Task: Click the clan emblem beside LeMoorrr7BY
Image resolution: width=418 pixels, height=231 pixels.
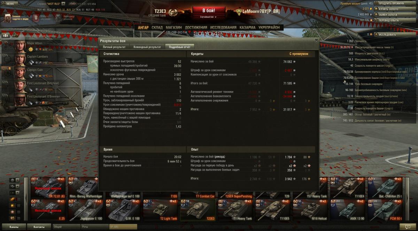Action: (239, 12)
